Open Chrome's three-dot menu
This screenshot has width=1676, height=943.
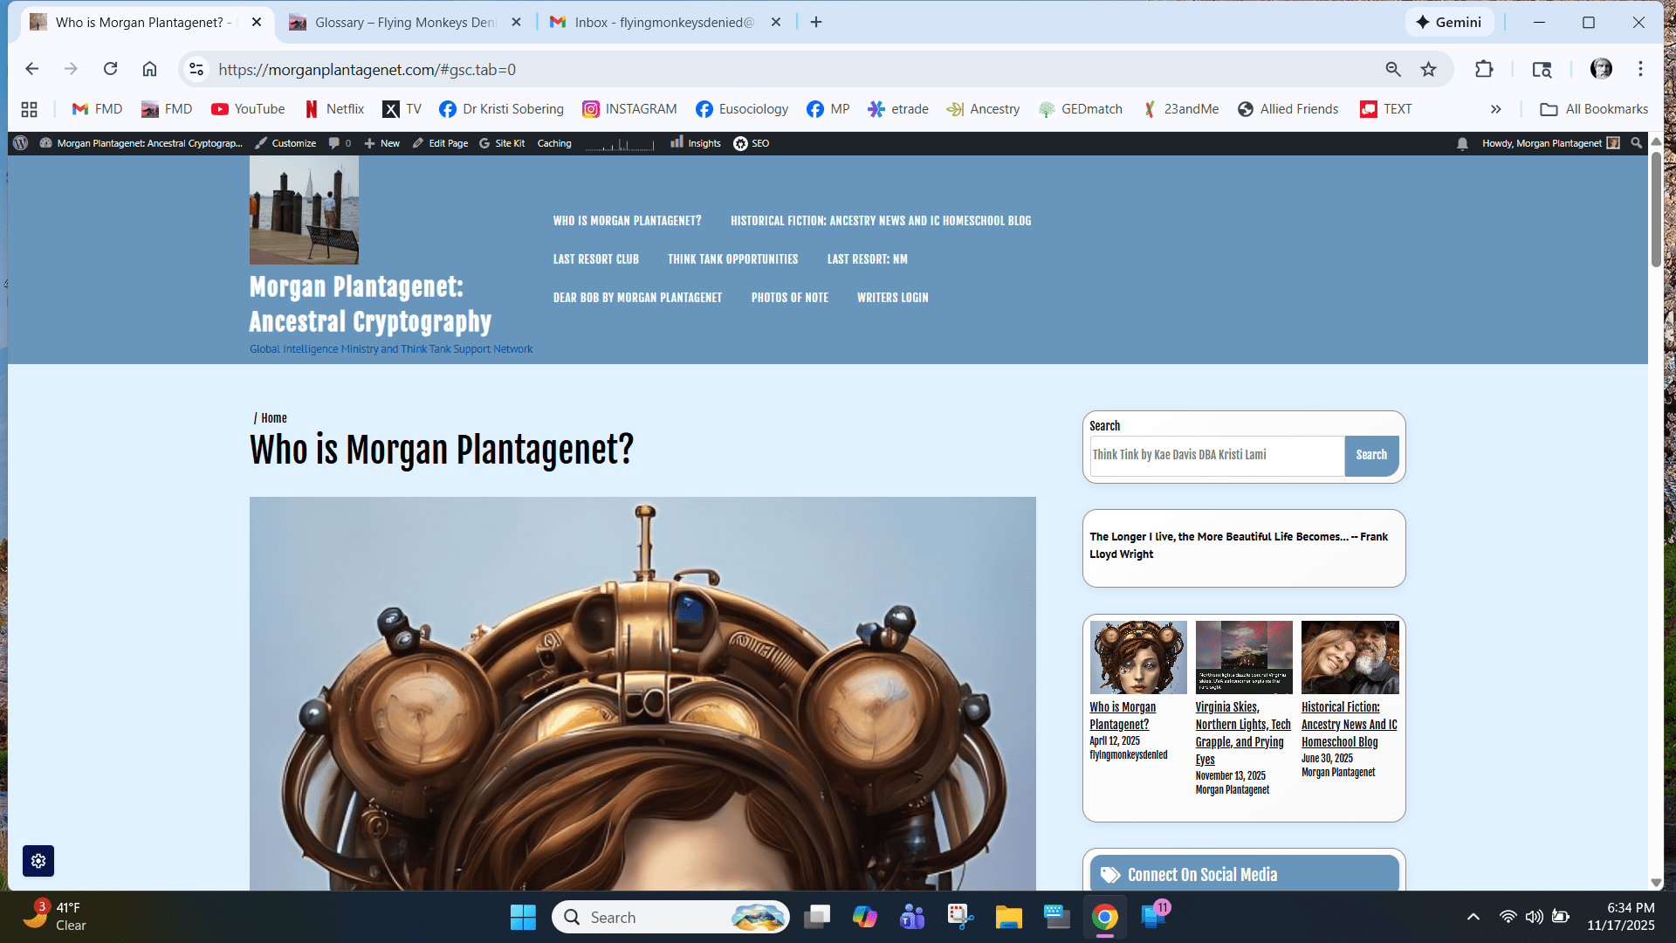(1640, 69)
